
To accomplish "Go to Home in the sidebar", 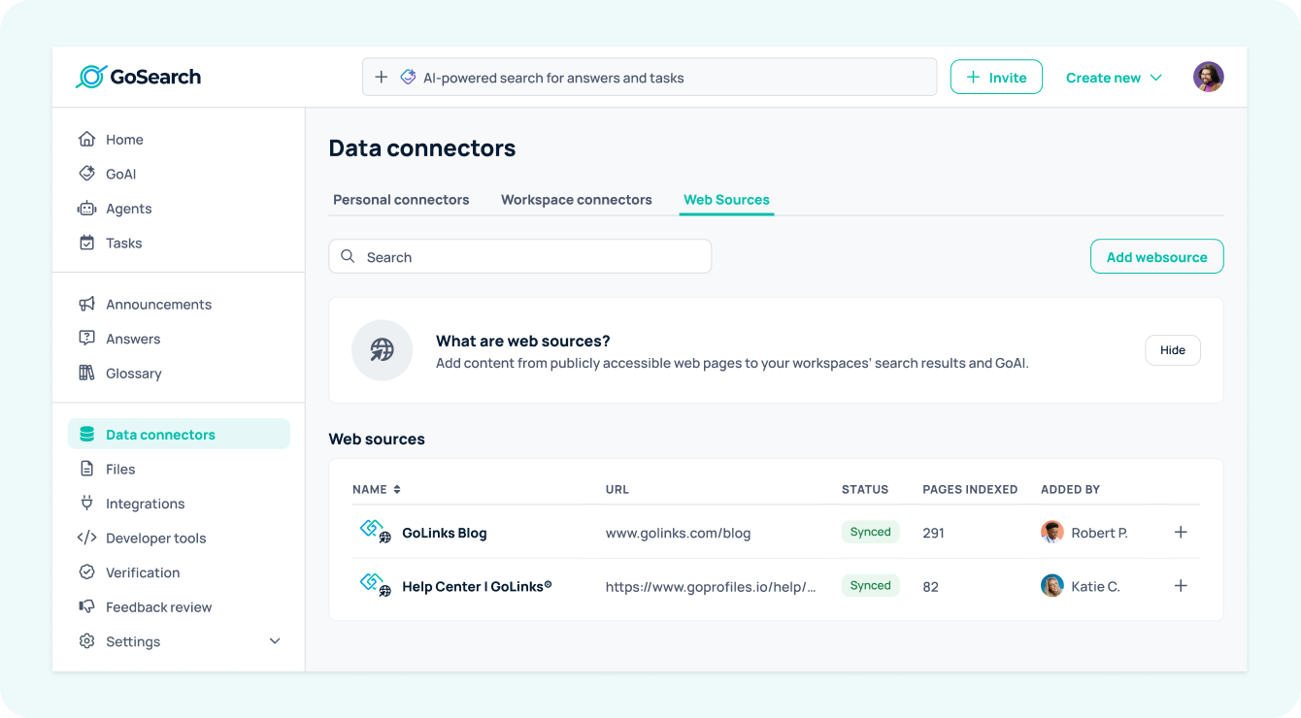I will click(124, 139).
